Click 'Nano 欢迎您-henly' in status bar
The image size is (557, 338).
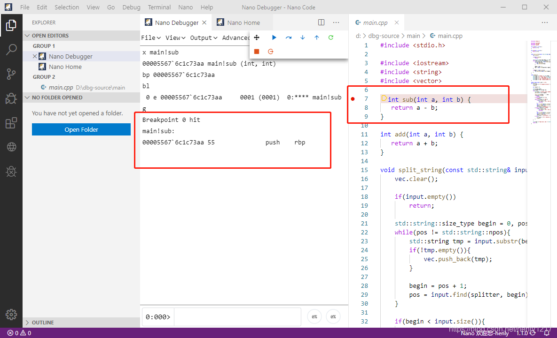(x=485, y=333)
